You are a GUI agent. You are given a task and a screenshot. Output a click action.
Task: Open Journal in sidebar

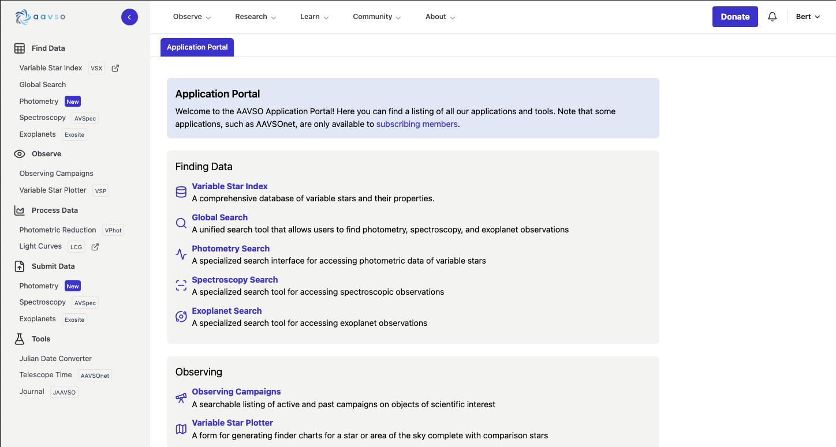(32, 392)
